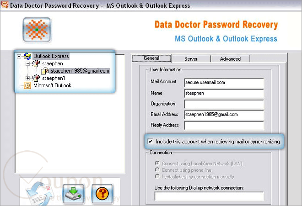Select staephen1985@gmail.com account in tree
Viewport: 302px width, 206px height.
(x=80, y=71)
